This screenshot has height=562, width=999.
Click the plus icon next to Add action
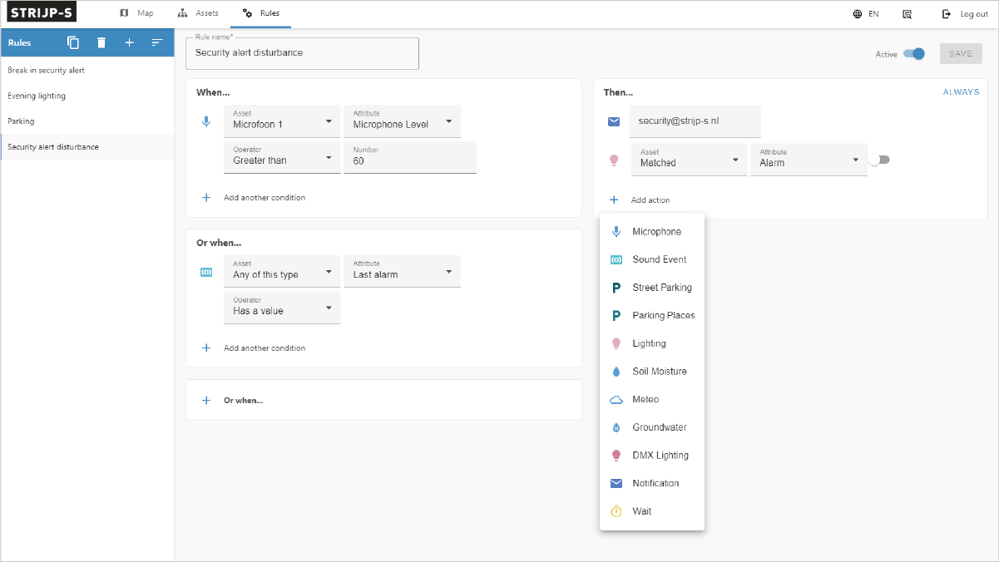tap(614, 200)
